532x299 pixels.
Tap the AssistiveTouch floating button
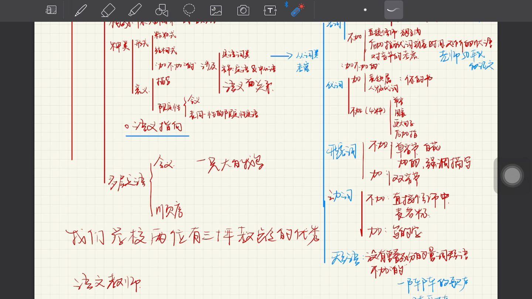point(512,176)
